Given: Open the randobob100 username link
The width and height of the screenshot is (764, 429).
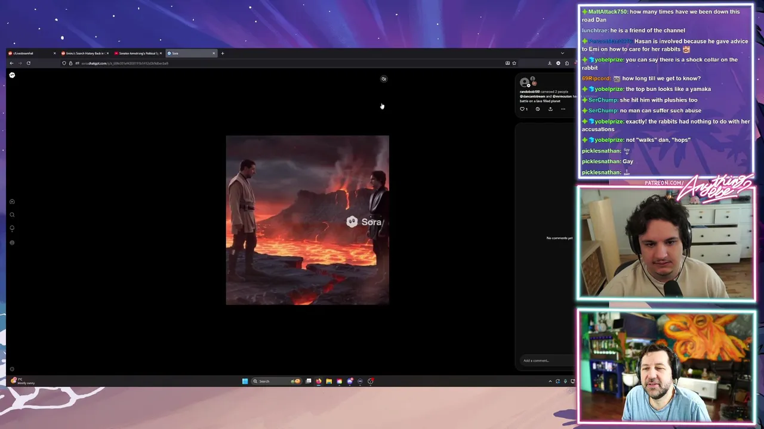Looking at the screenshot, I should coord(529,92).
